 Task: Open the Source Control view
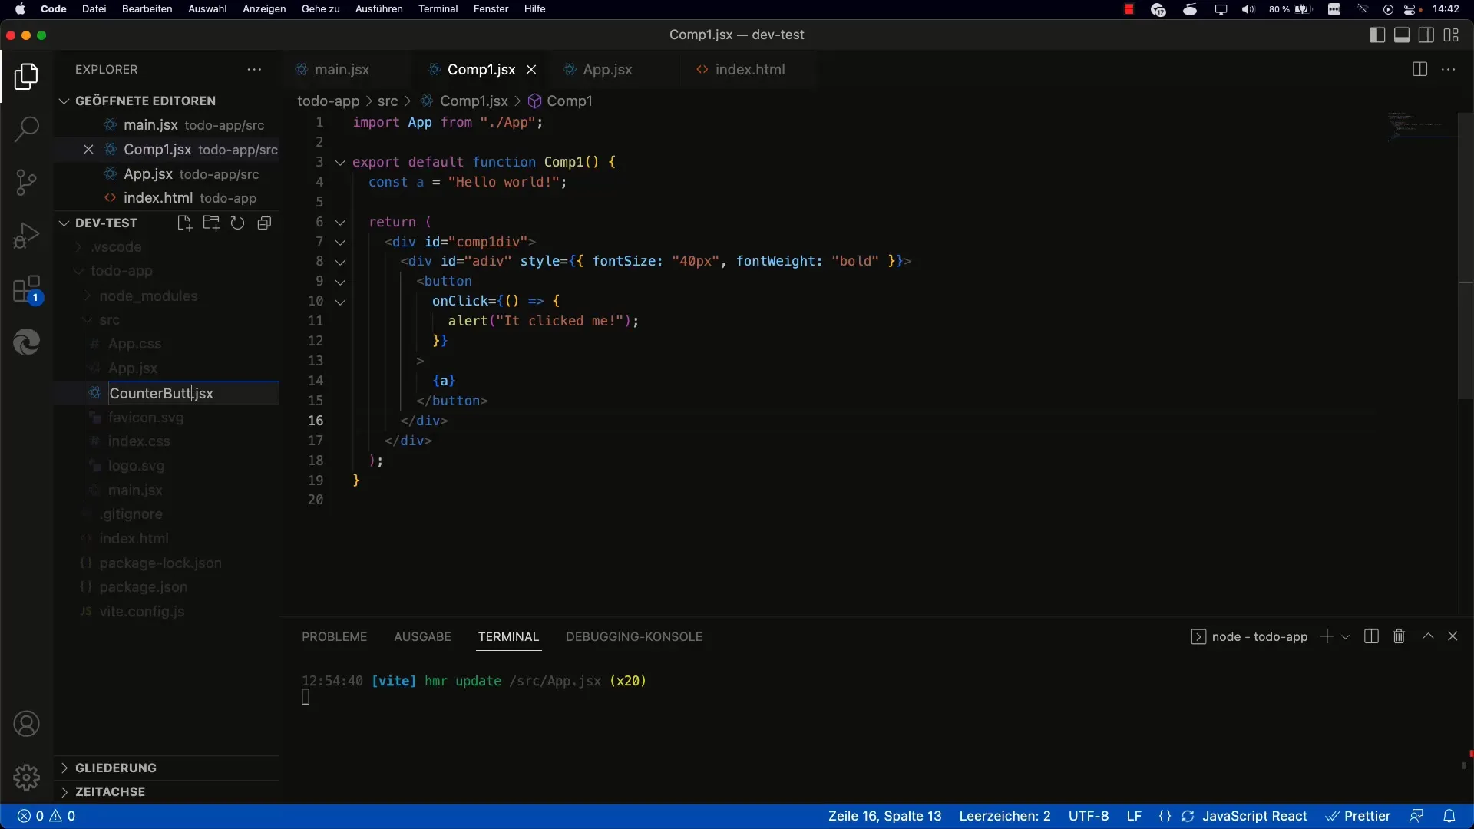[x=26, y=182]
